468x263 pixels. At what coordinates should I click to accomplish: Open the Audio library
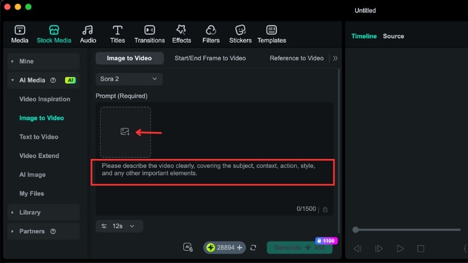click(x=88, y=34)
